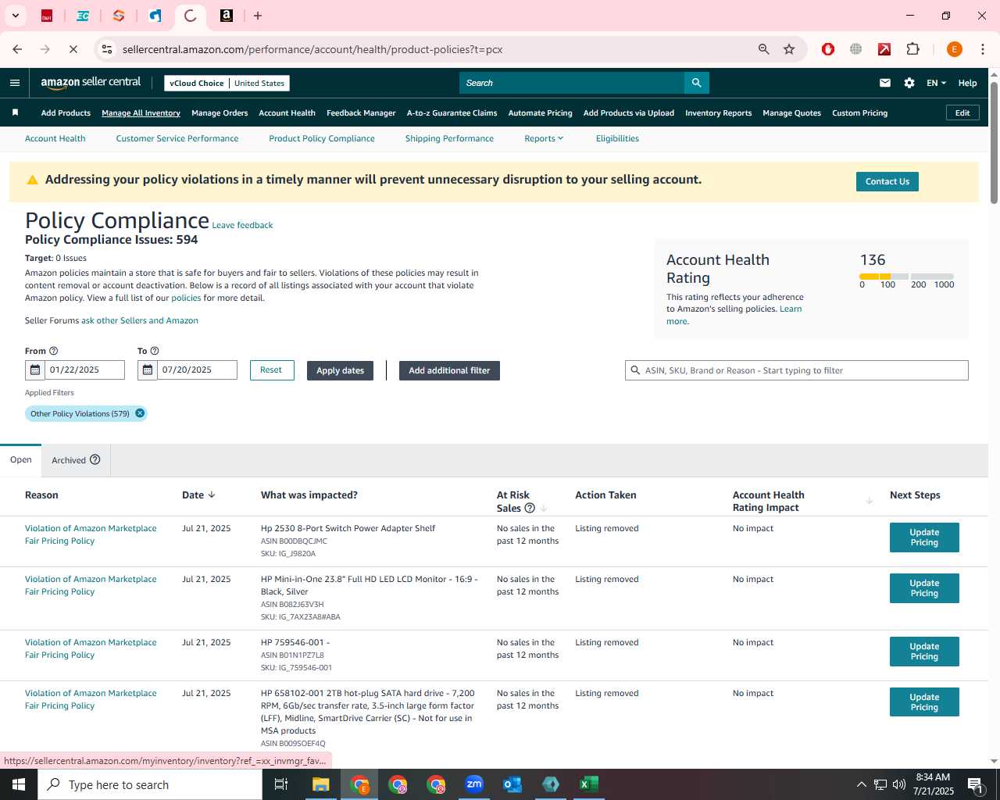The width and height of the screenshot is (1000, 800).
Task: Click the Amazon Seller Central logo
Action: click(x=91, y=83)
